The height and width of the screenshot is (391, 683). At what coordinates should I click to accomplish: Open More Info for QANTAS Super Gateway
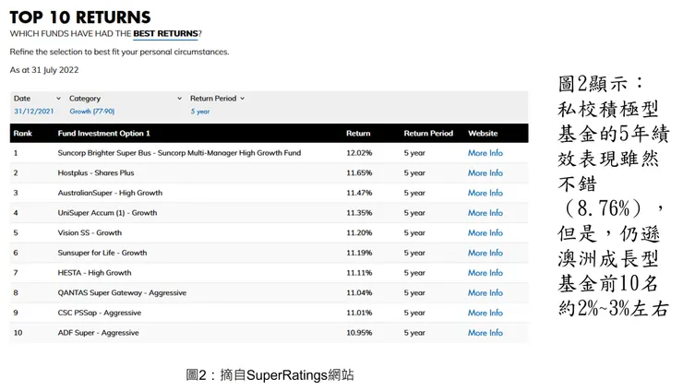(485, 293)
